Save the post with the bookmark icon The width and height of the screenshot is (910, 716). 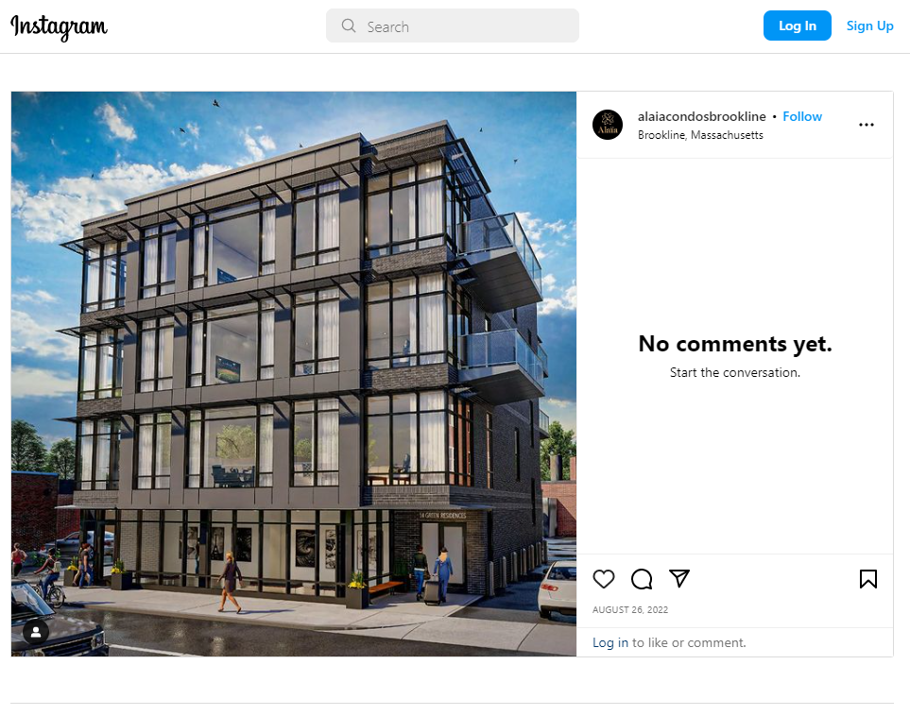pos(868,579)
